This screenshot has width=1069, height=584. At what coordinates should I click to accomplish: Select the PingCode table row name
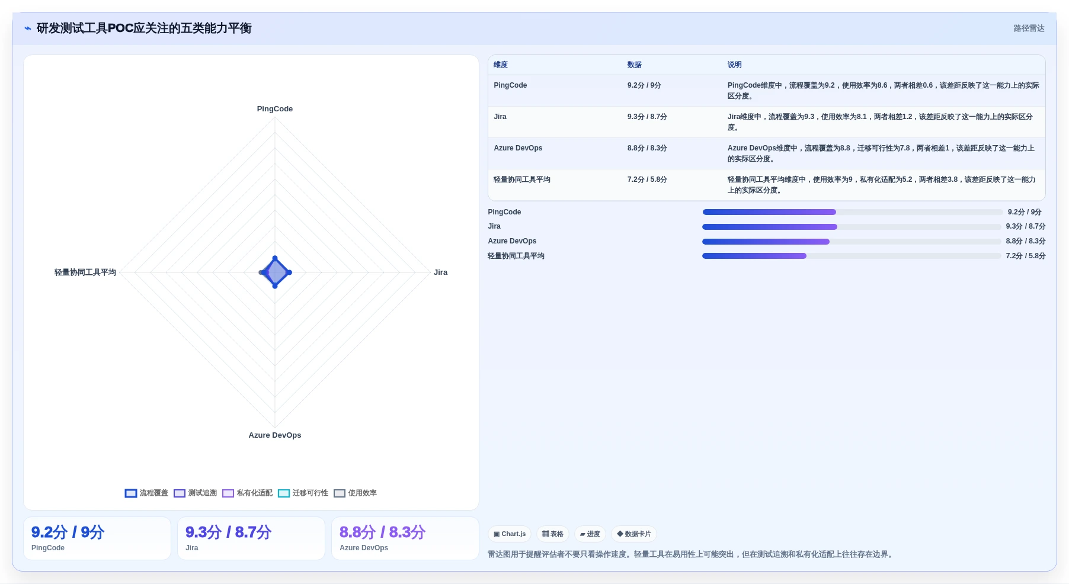(510, 85)
